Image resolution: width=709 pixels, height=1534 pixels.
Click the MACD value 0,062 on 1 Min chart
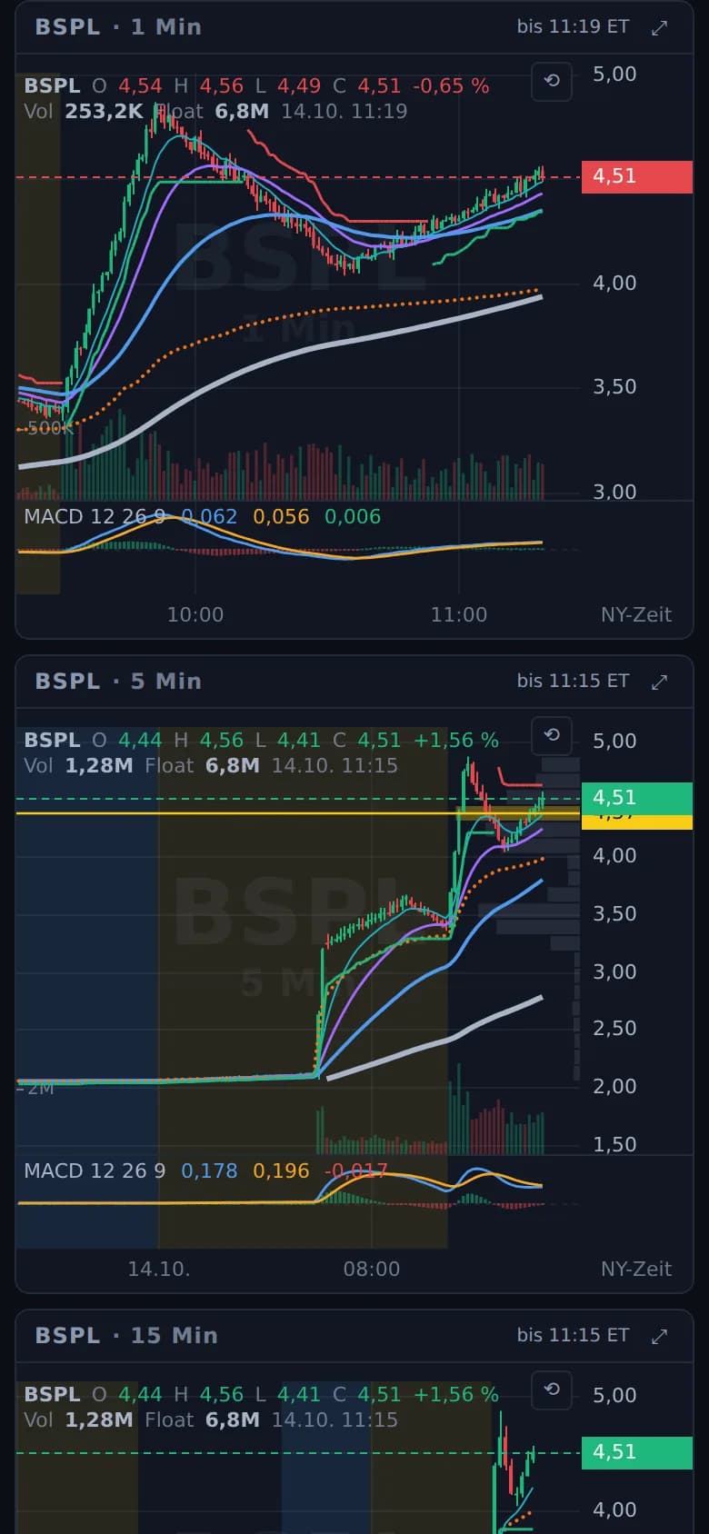click(x=209, y=517)
